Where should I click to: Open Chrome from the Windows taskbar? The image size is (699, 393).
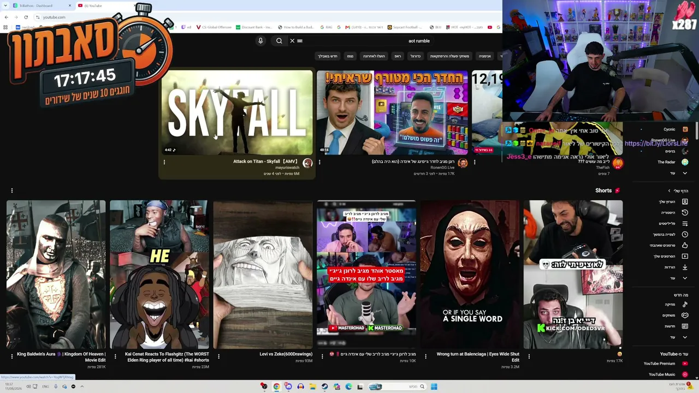pos(276,386)
